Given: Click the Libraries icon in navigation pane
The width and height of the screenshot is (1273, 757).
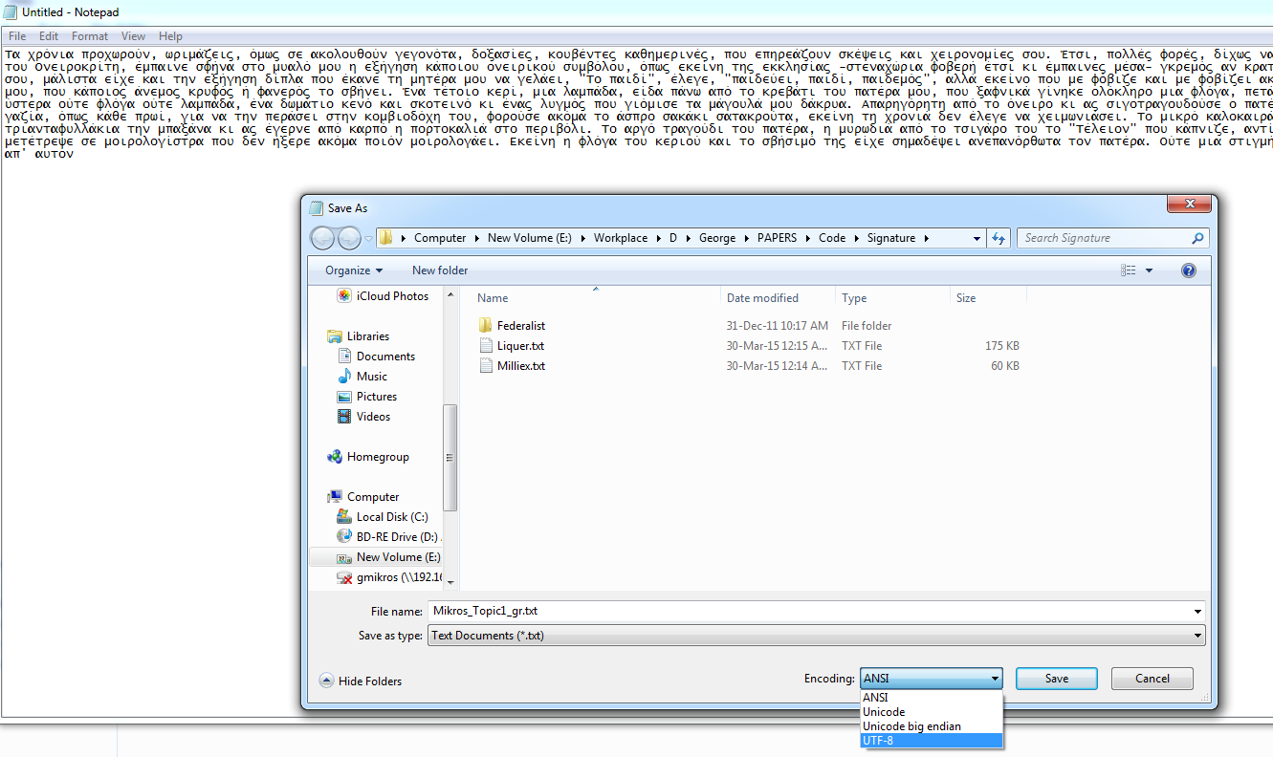Looking at the screenshot, I should point(335,336).
